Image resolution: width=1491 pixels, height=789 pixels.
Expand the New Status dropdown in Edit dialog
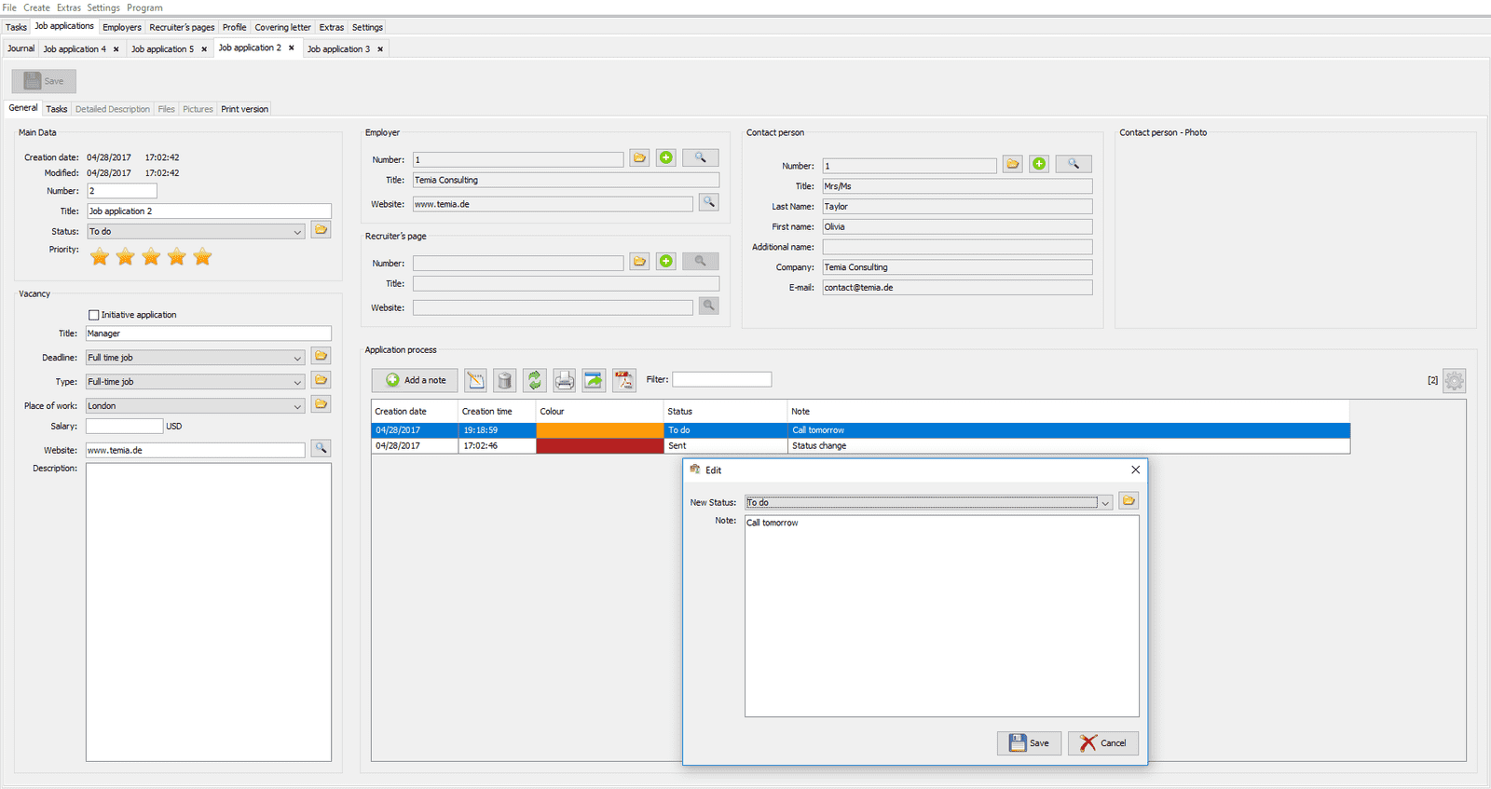1105,503
